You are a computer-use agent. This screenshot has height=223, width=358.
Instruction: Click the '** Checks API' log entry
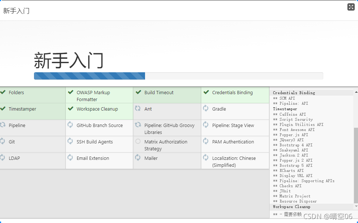[287, 186]
